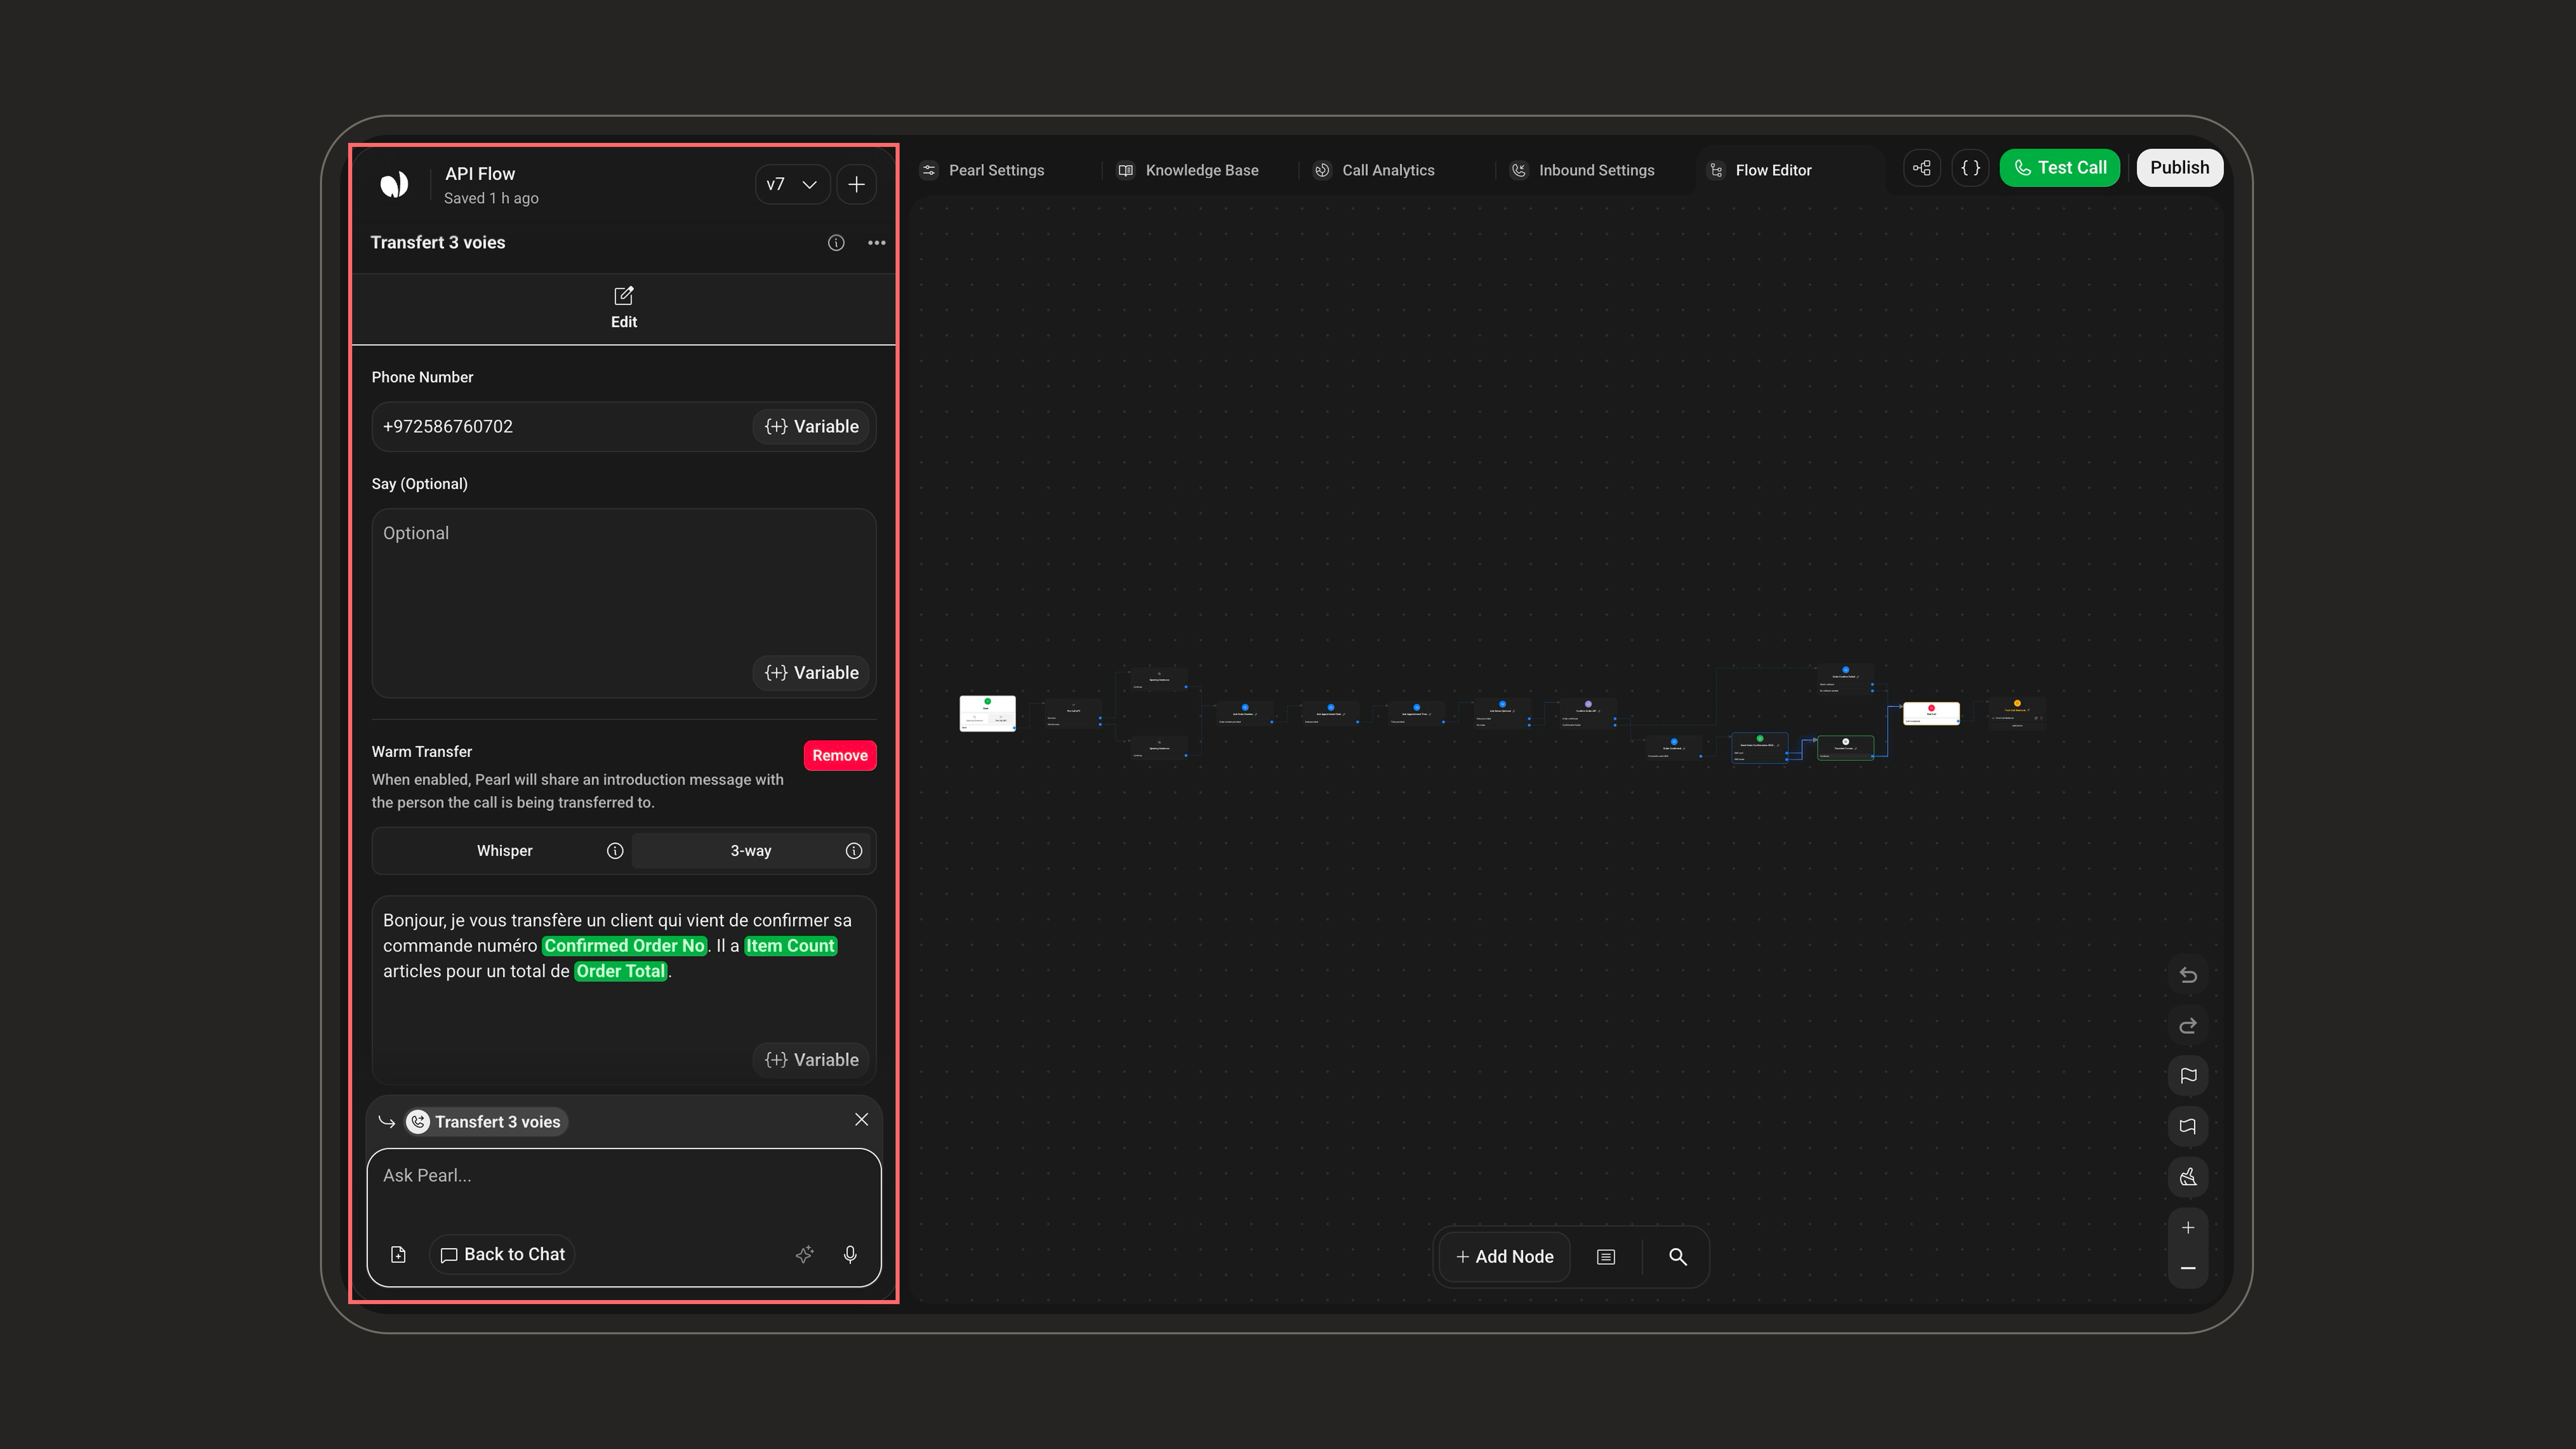Open the curly braces variables icon
Viewport: 2576px width, 1449px height.
[x=1970, y=168]
